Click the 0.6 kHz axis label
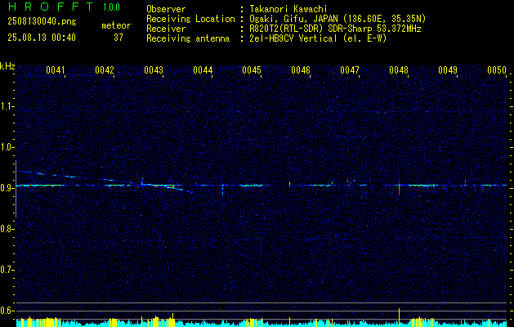This screenshot has width=514, height=327. tap(7, 311)
